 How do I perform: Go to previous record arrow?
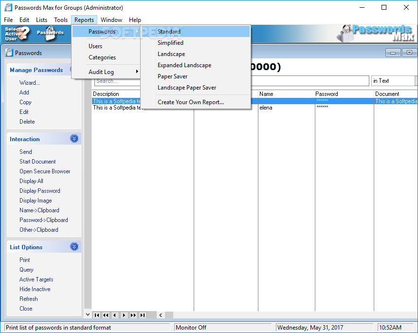[115, 315]
